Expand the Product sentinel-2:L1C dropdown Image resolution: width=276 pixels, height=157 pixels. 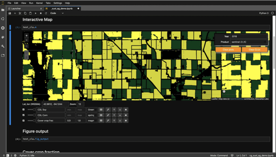point(248,42)
